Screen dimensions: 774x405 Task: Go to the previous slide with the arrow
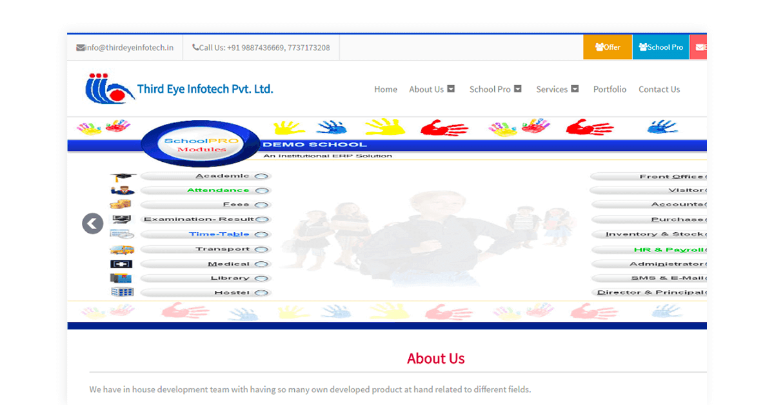(93, 223)
